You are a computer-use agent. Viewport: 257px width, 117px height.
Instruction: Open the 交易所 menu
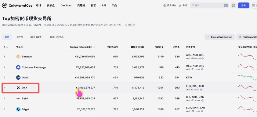[81, 5]
